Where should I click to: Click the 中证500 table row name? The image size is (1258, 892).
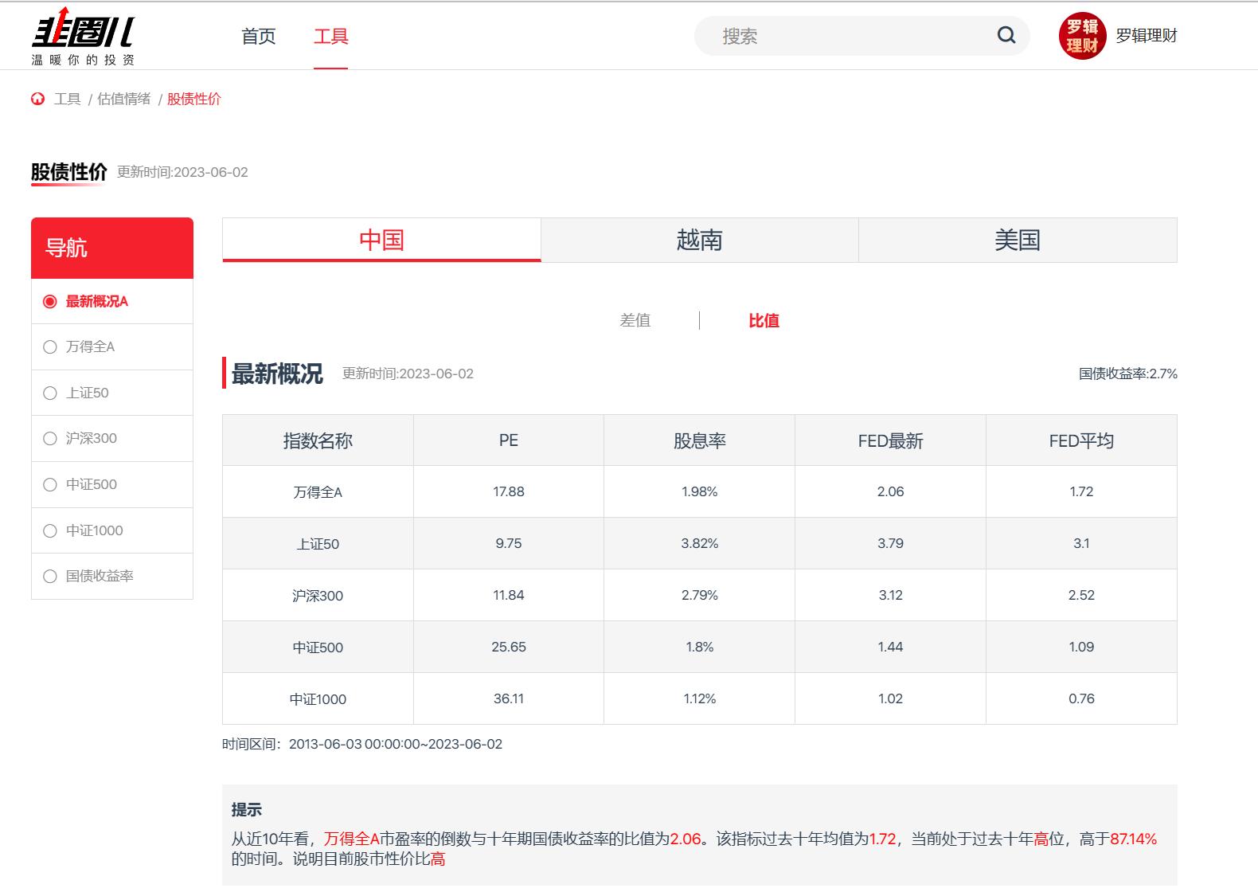318,647
